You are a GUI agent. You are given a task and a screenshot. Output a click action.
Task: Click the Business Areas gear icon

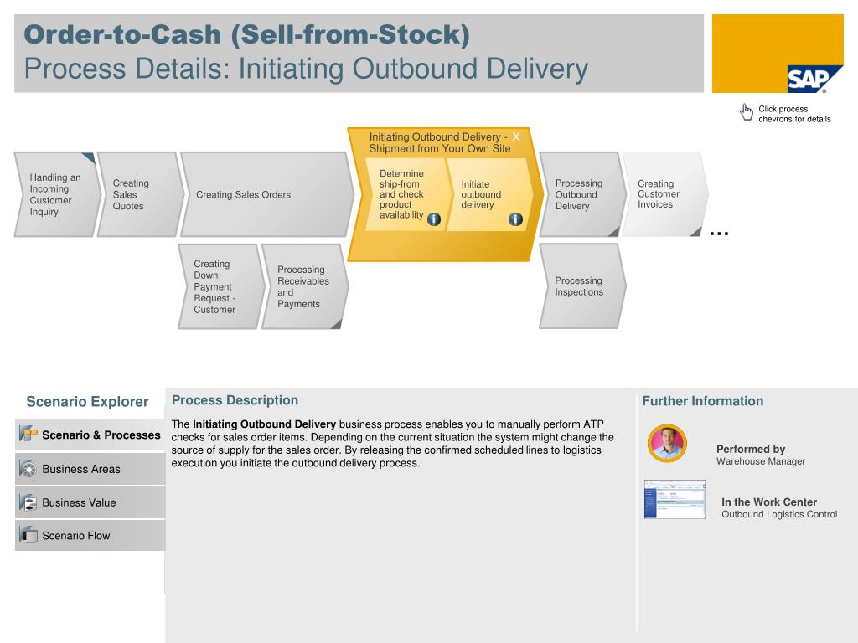[x=28, y=469]
